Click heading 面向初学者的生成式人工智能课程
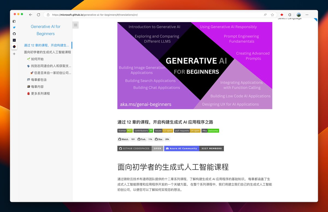 pyautogui.click(x=173, y=167)
